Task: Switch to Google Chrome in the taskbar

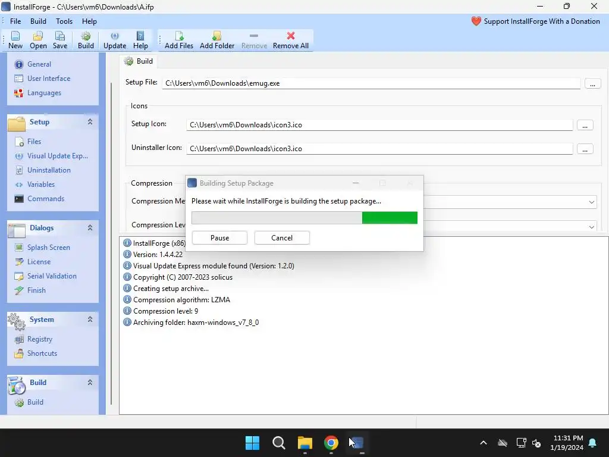Action: pos(331,443)
